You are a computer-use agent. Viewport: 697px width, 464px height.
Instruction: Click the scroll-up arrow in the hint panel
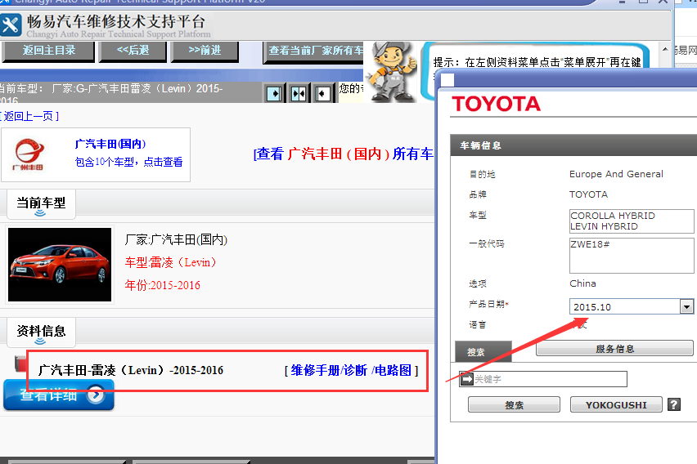[665, 49]
